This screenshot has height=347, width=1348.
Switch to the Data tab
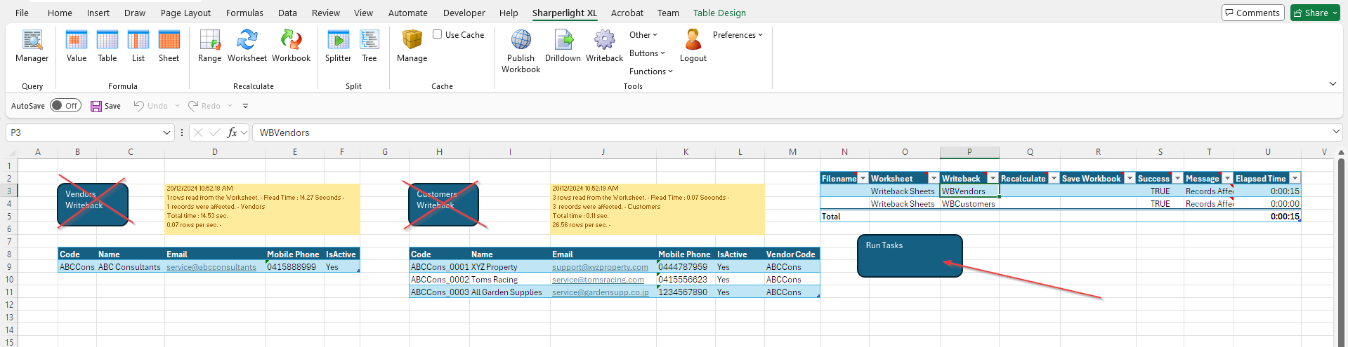click(x=287, y=13)
